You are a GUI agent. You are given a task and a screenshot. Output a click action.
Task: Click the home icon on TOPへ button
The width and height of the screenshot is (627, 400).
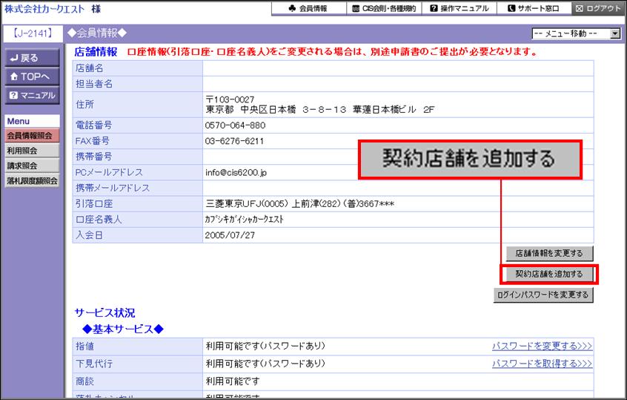point(14,76)
